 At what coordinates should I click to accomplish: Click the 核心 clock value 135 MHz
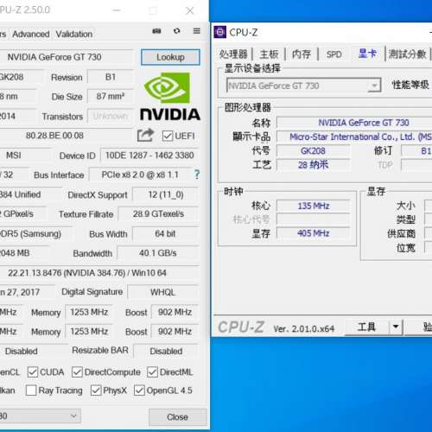(314, 206)
